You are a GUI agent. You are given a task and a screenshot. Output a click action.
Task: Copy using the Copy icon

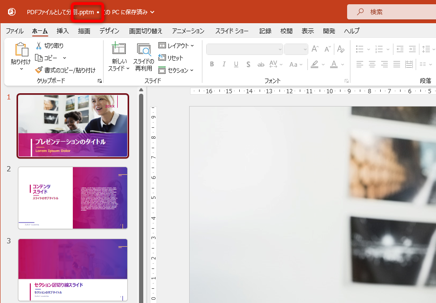[39, 58]
